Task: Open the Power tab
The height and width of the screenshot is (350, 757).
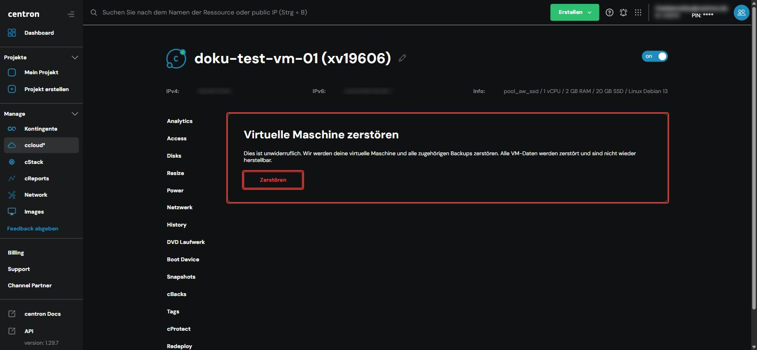Action: [x=175, y=190]
